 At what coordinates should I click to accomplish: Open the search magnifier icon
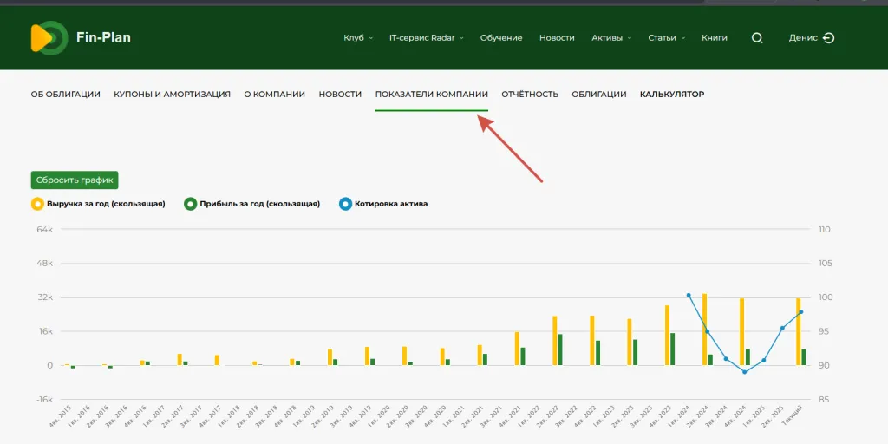pyautogui.click(x=757, y=38)
